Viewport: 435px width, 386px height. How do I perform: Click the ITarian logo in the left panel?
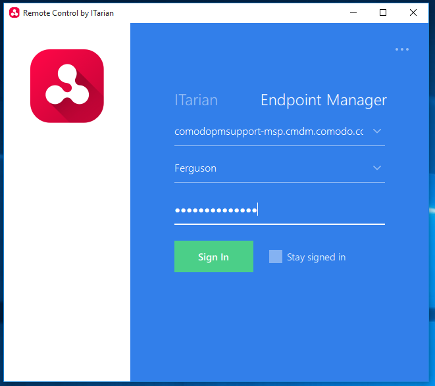[x=67, y=86]
